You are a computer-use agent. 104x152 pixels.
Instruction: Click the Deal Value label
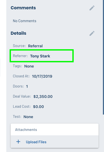tap(22, 96)
